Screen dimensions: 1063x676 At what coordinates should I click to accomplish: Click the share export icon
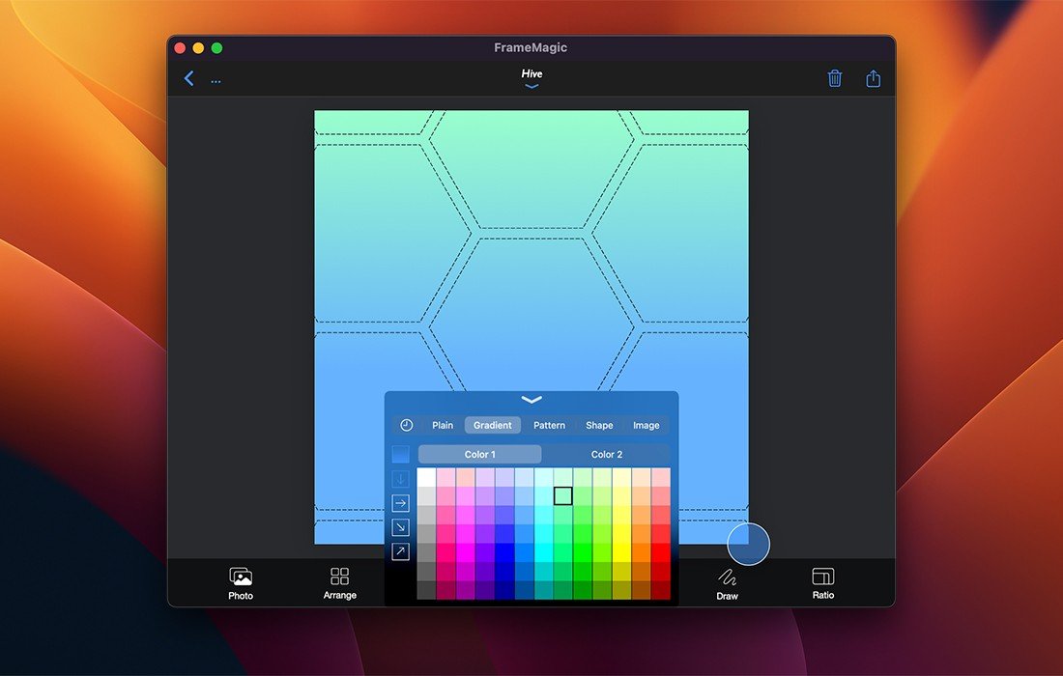pyautogui.click(x=874, y=79)
